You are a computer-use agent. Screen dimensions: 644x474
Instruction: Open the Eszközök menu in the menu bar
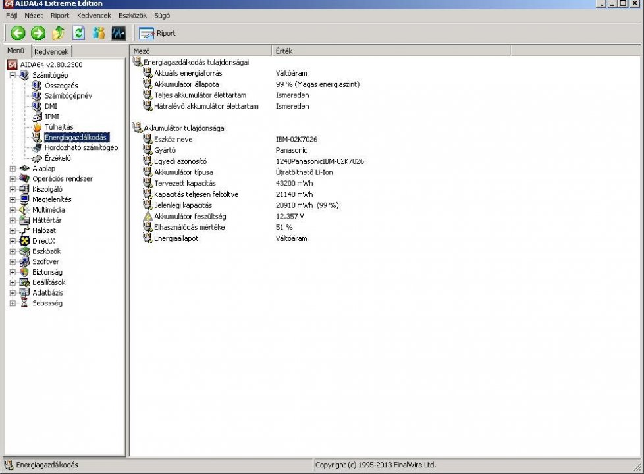[x=132, y=16]
